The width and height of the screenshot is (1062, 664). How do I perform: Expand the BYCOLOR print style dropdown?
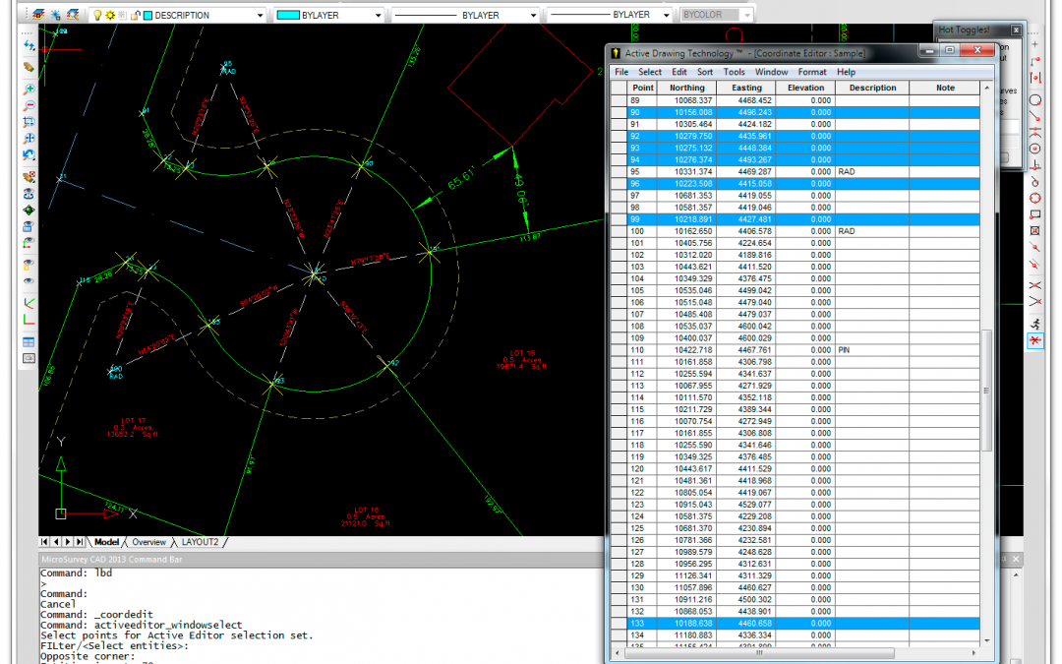point(747,16)
